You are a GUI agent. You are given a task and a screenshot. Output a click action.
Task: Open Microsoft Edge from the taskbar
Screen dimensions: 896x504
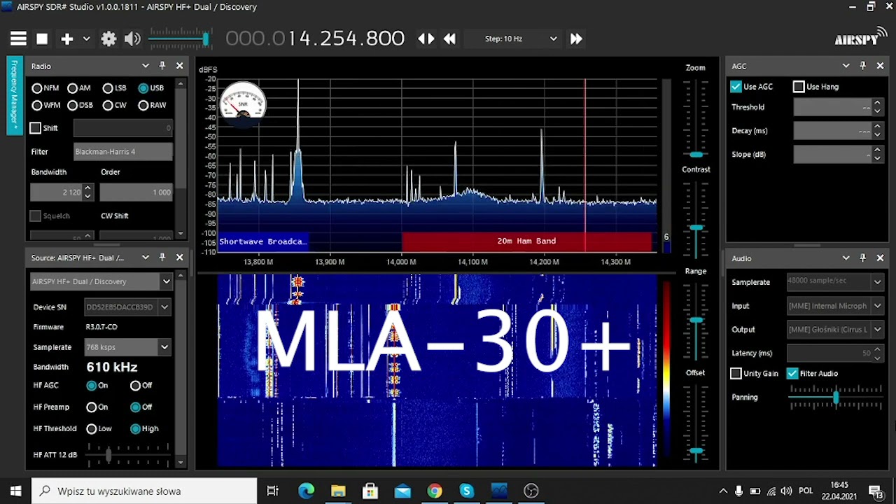[306, 491]
